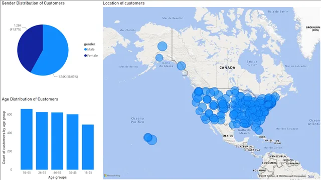Click the Mar de Bering label
This screenshot has height=180, width=321.
128,66
